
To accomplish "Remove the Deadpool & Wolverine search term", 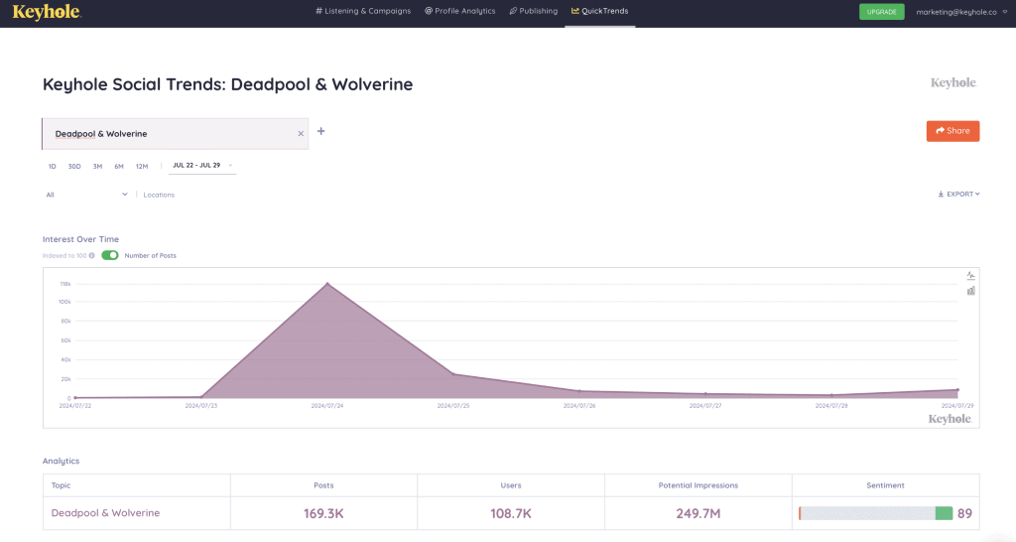I will tap(301, 134).
